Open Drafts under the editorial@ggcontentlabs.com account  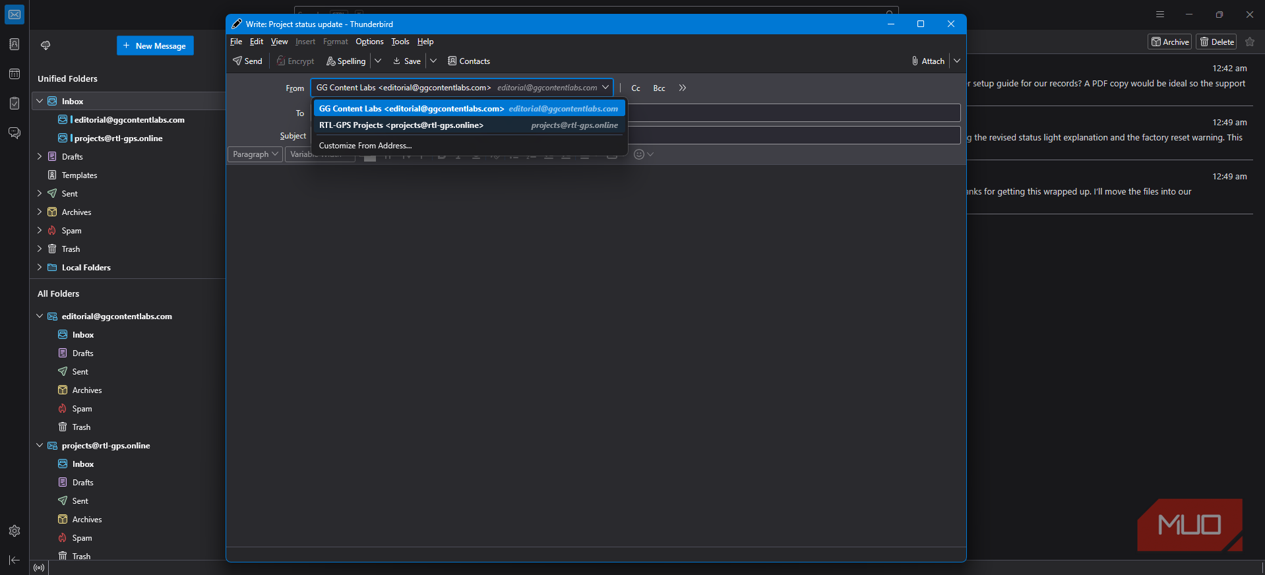pyautogui.click(x=82, y=353)
